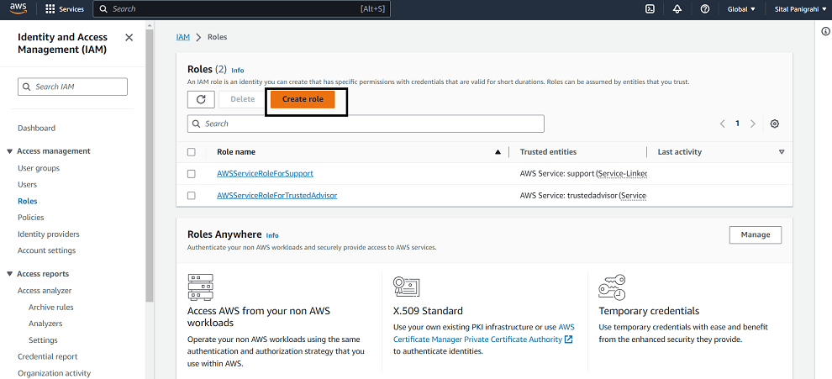Close the IAM navigation panel
The height and width of the screenshot is (379, 832).
pyautogui.click(x=129, y=38)
